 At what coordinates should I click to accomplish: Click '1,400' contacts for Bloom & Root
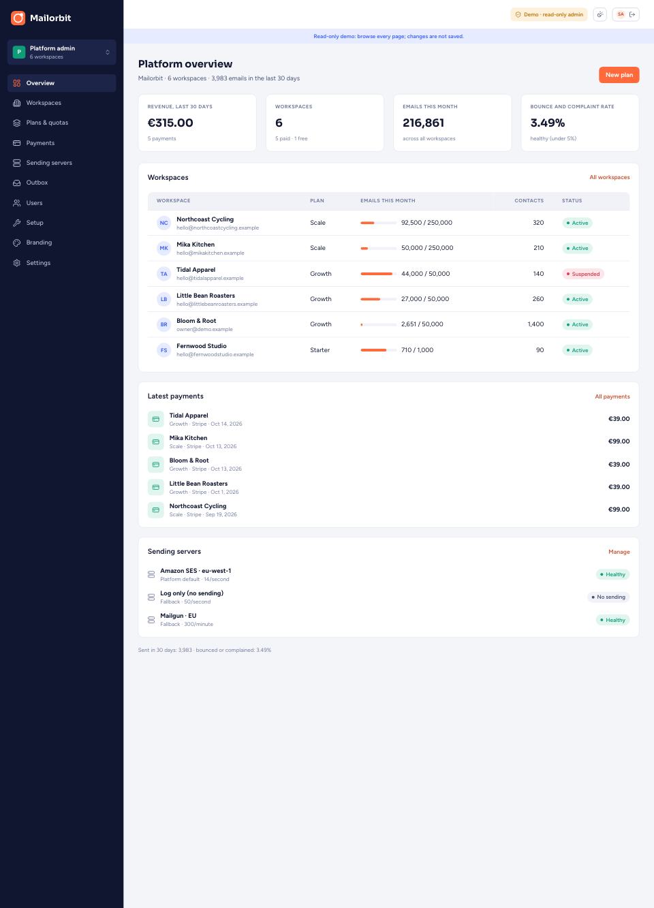click(x=535, y=324)
